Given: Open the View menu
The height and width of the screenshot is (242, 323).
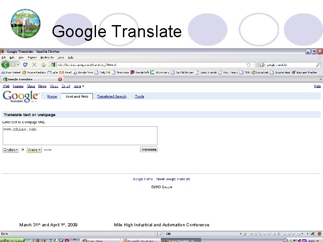Looking at the screenshot, I should coord(21,57).
